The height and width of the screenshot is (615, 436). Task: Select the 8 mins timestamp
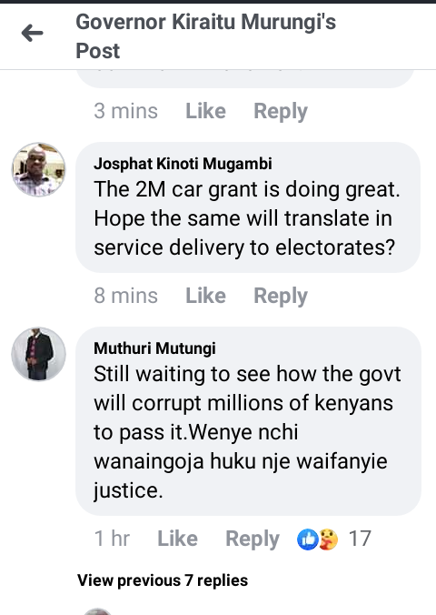(x=125, y=296)
